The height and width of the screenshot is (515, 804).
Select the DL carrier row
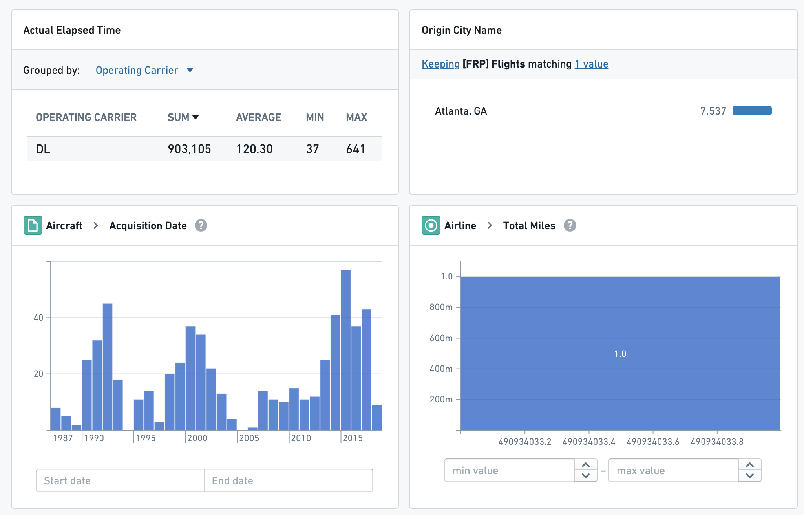(x=205, y=149)
